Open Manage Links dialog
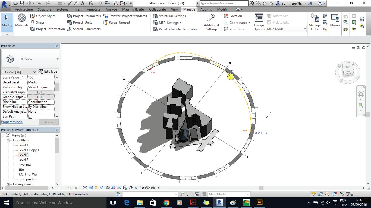371x208 pixels. point(315,22)
